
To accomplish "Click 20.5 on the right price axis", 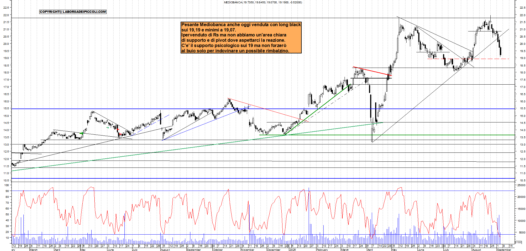I will tap(522, 36).
